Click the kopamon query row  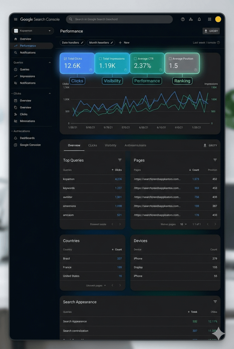click(x=92, y=179)
